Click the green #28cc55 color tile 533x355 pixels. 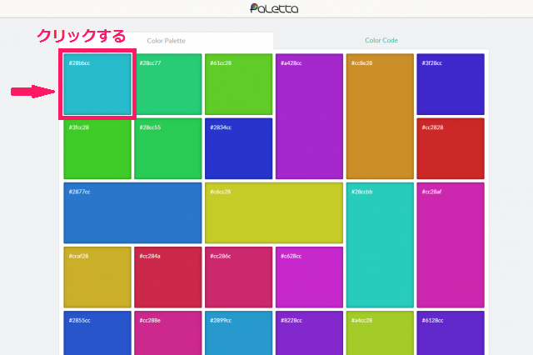click(168, 148)
